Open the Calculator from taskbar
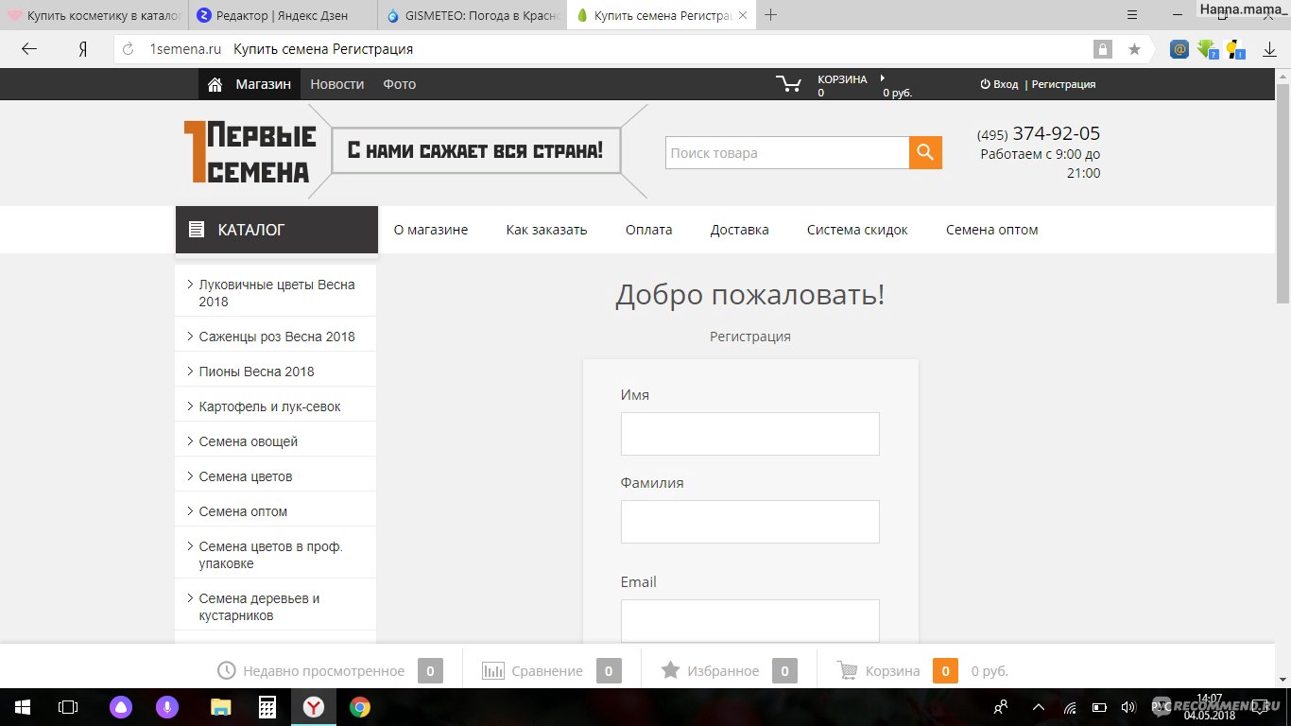 point(267,707)
